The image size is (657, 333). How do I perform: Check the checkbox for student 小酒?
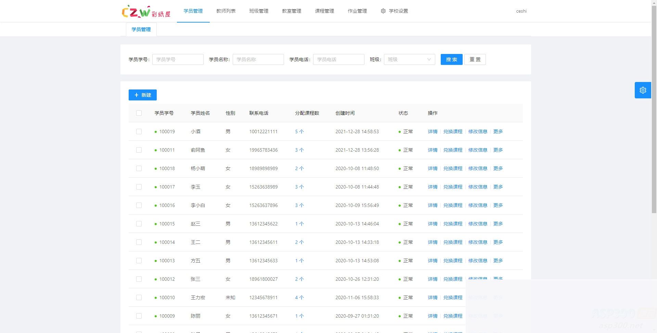click(x=139, y=131)
